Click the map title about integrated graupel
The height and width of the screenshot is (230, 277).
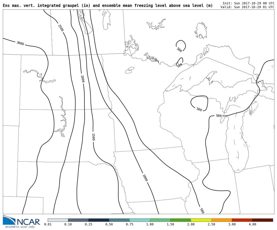108,6
